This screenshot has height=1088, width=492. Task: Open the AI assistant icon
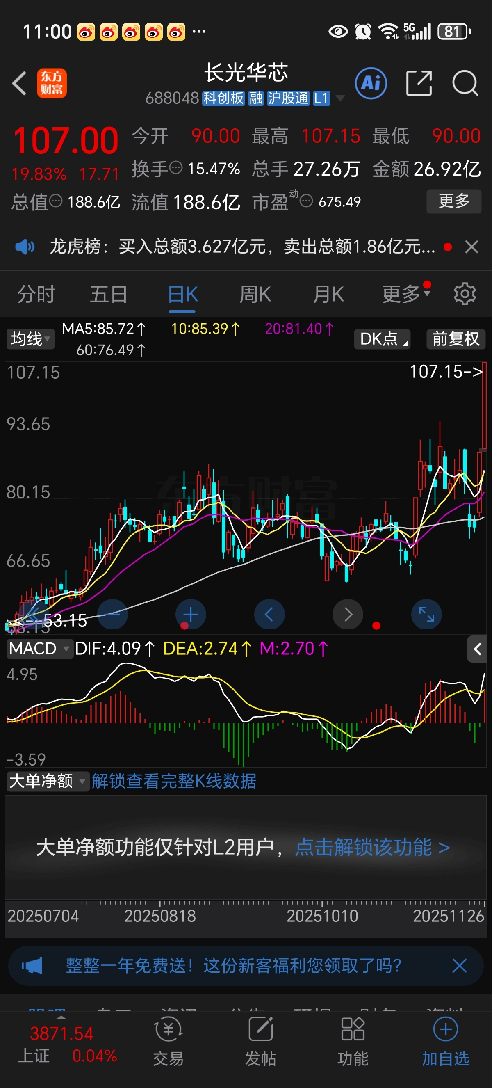(x=371, y=83)
